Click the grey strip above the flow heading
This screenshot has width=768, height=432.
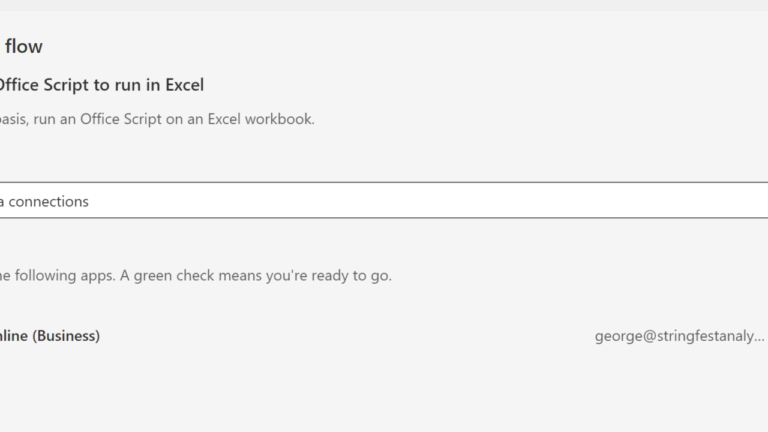click(x=384, y=5)
